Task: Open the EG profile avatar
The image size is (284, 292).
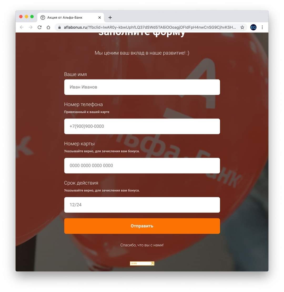Action: [253, 27]
